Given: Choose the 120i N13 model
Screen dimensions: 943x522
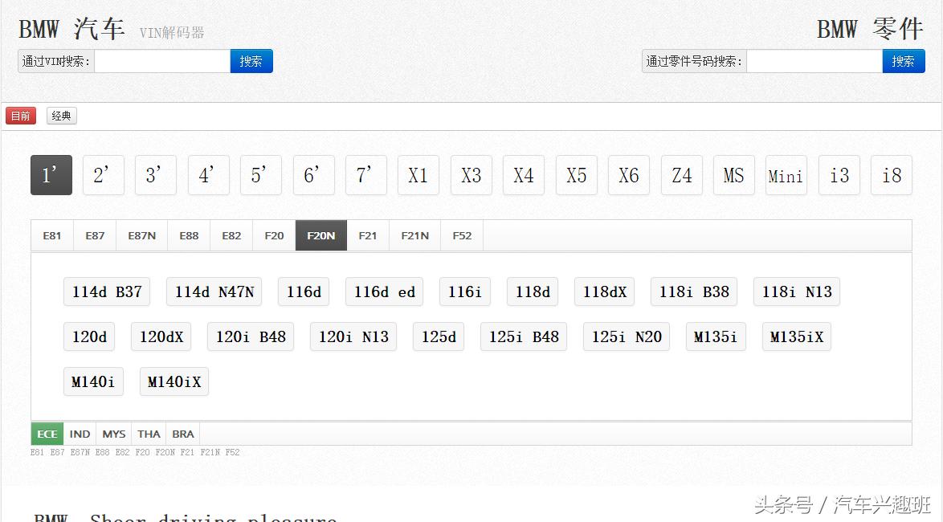Looking at the screenshot, I should pos(353,336).
